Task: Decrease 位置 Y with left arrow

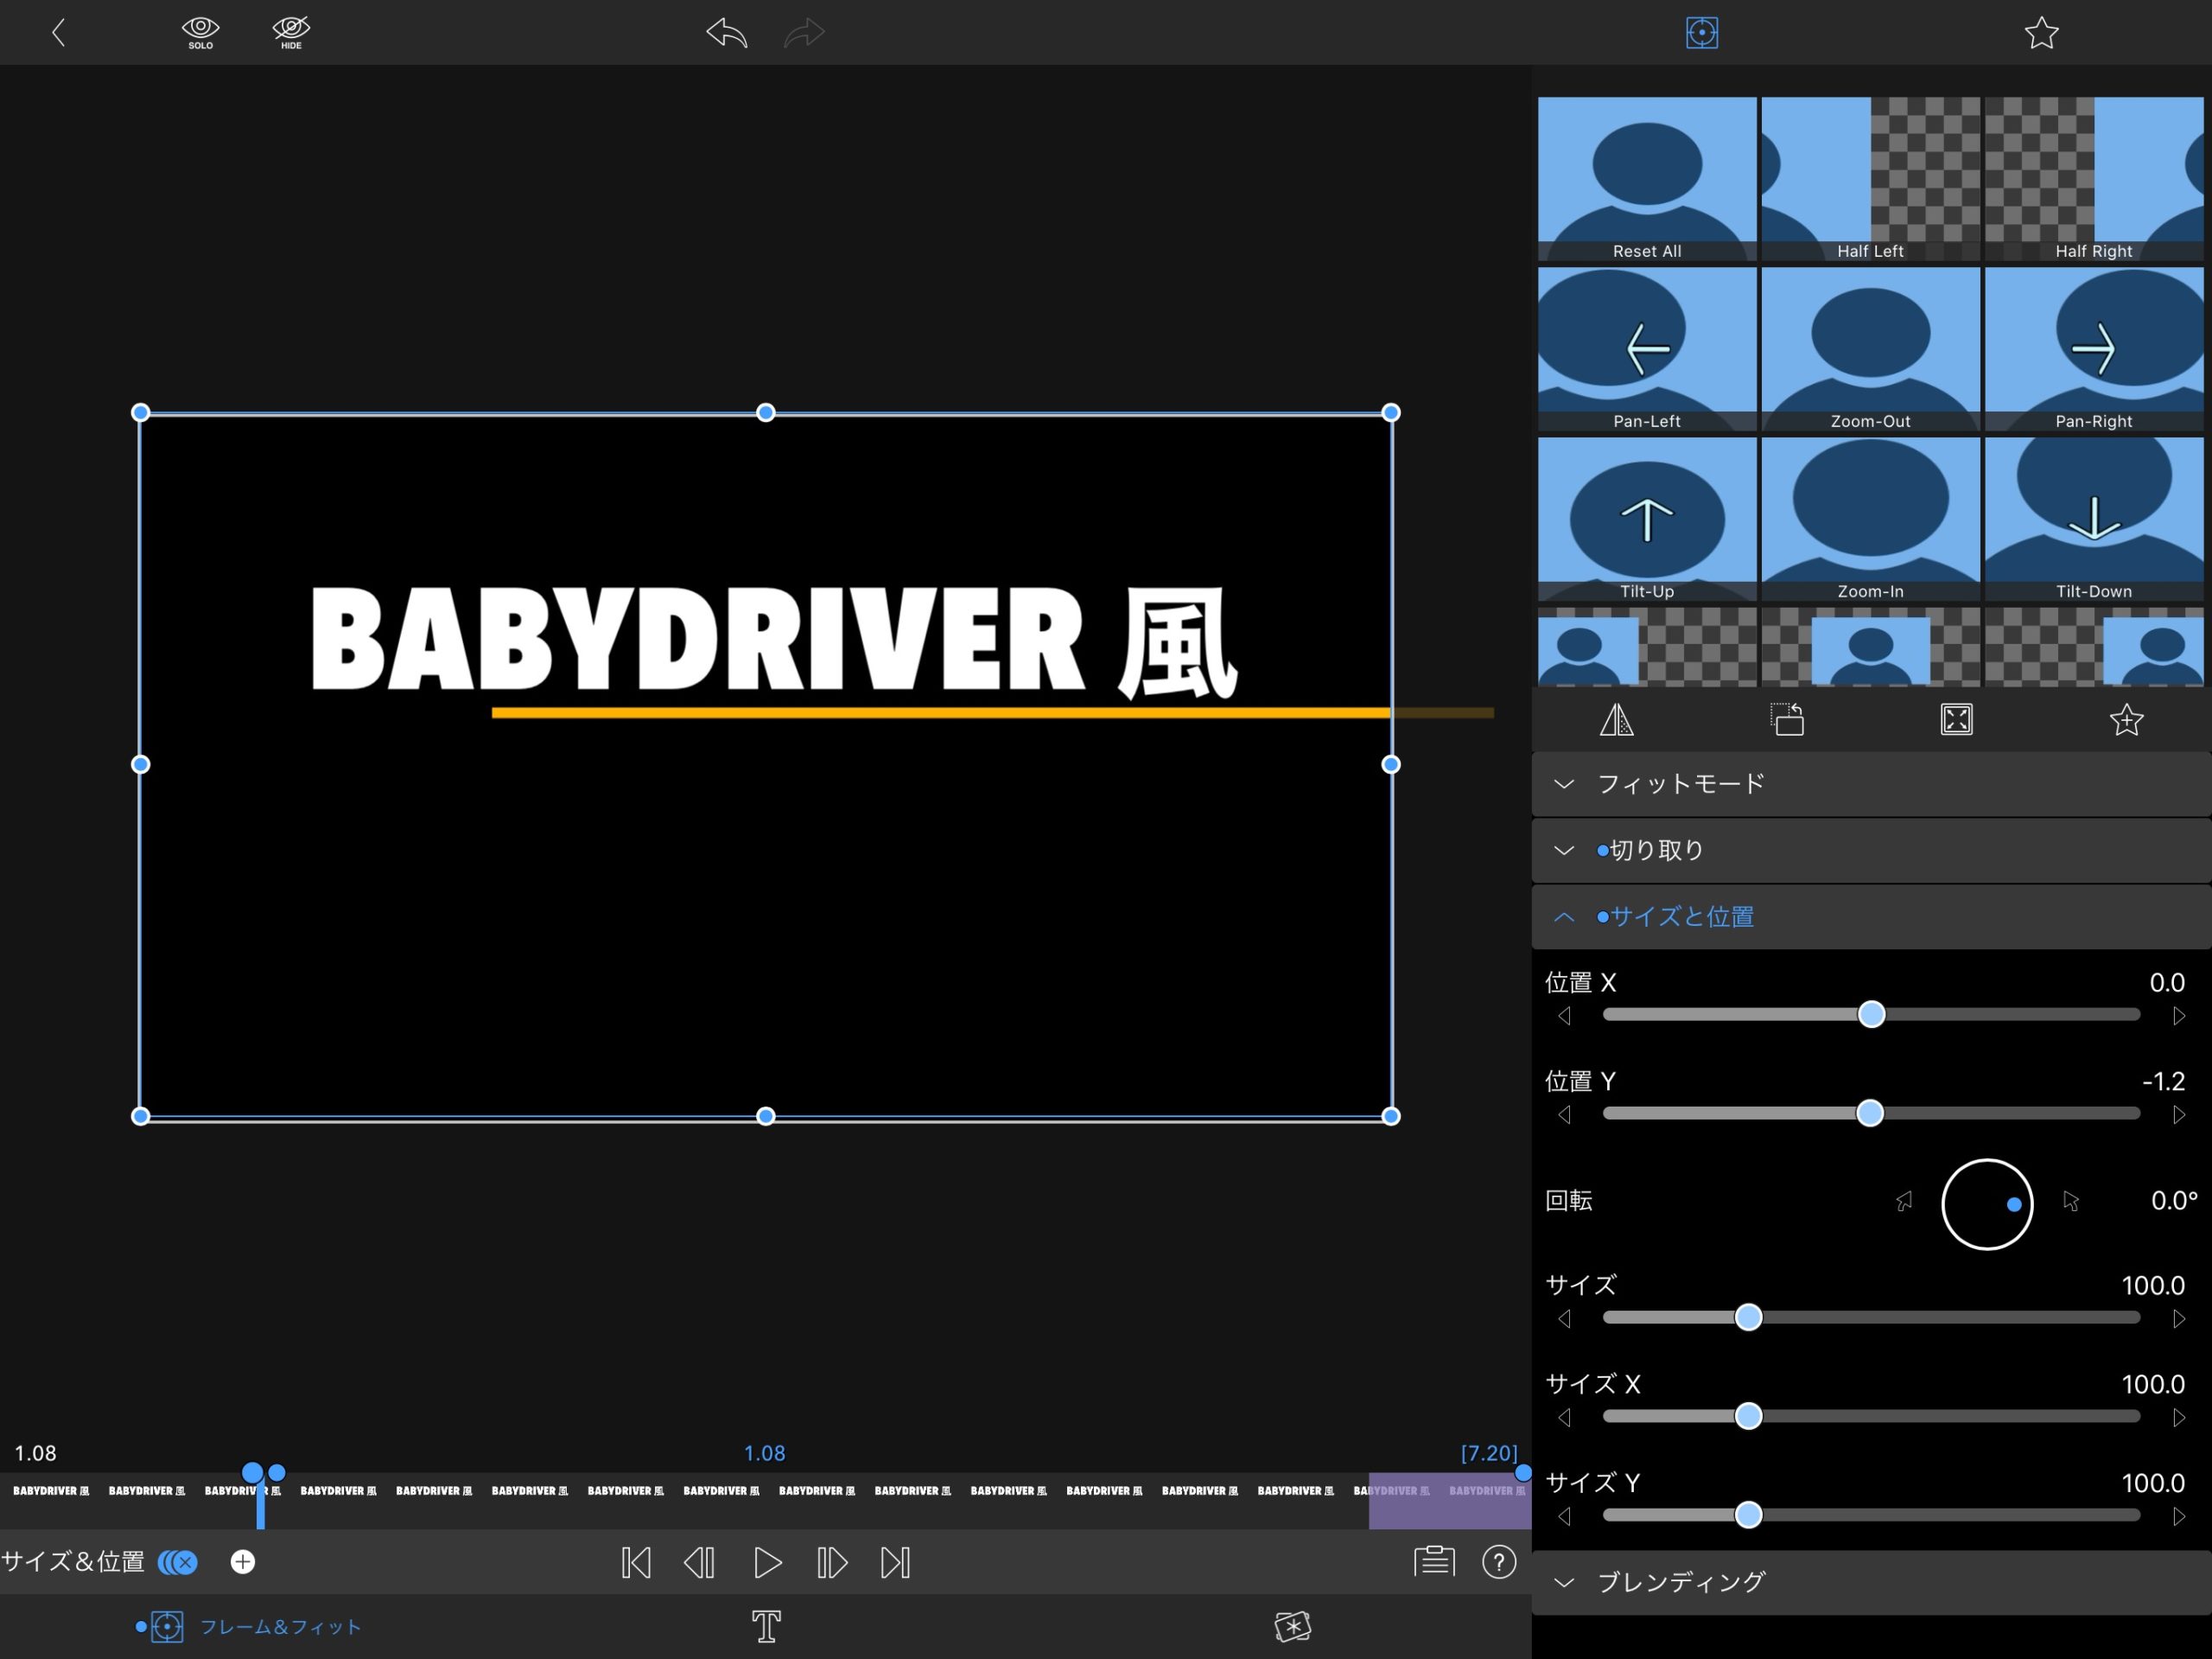Action: tap(1565, 1114)
